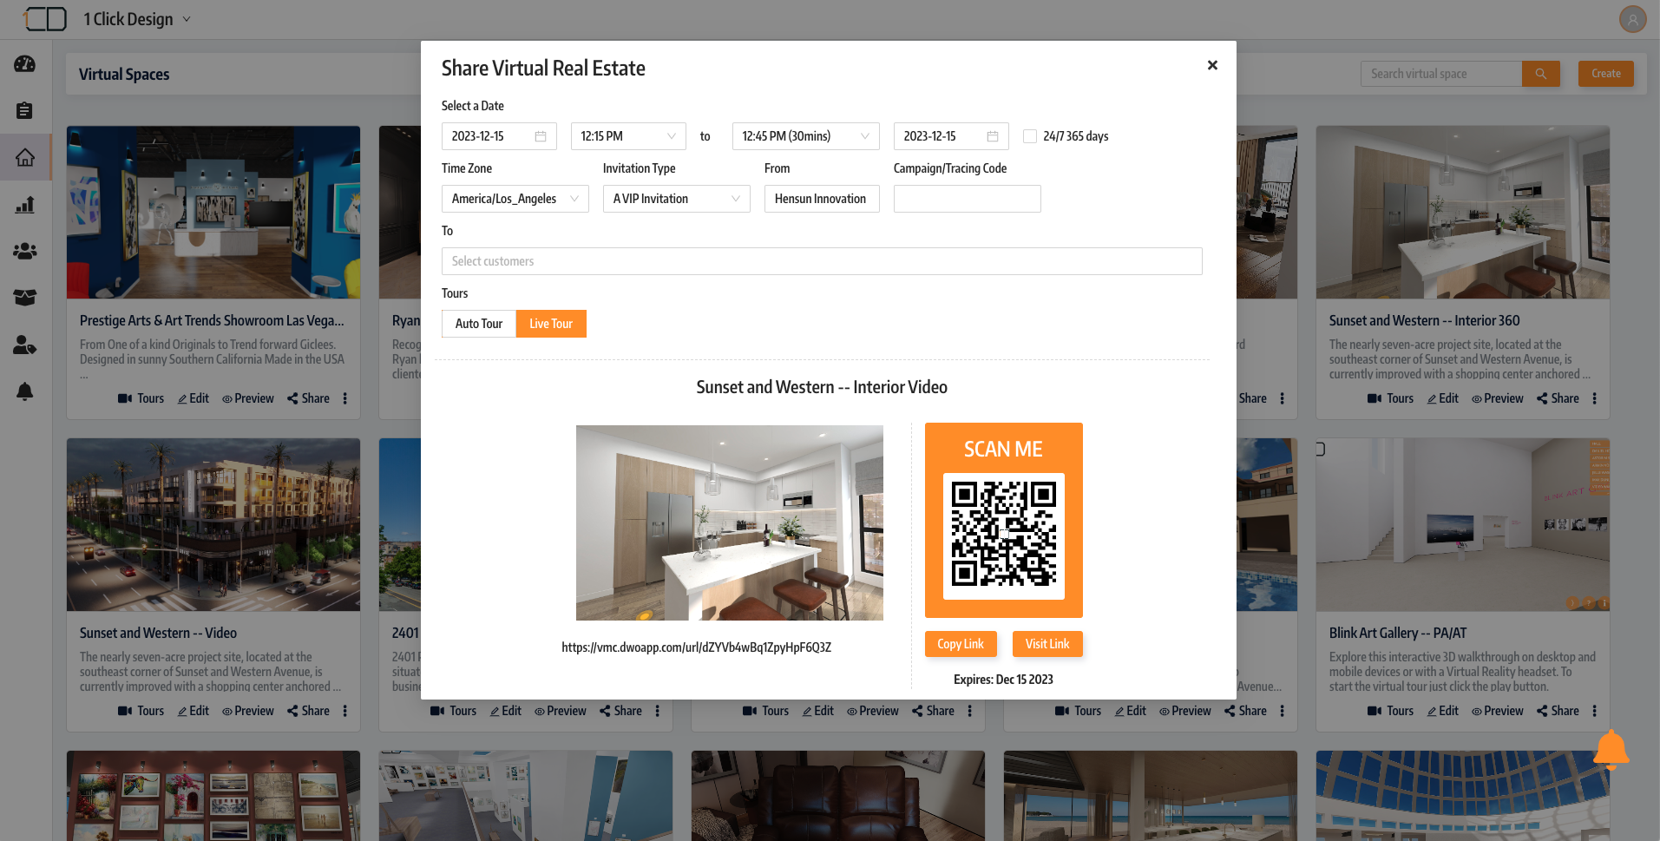
Task: Select the home icon in sidebar
Action: 25,157
